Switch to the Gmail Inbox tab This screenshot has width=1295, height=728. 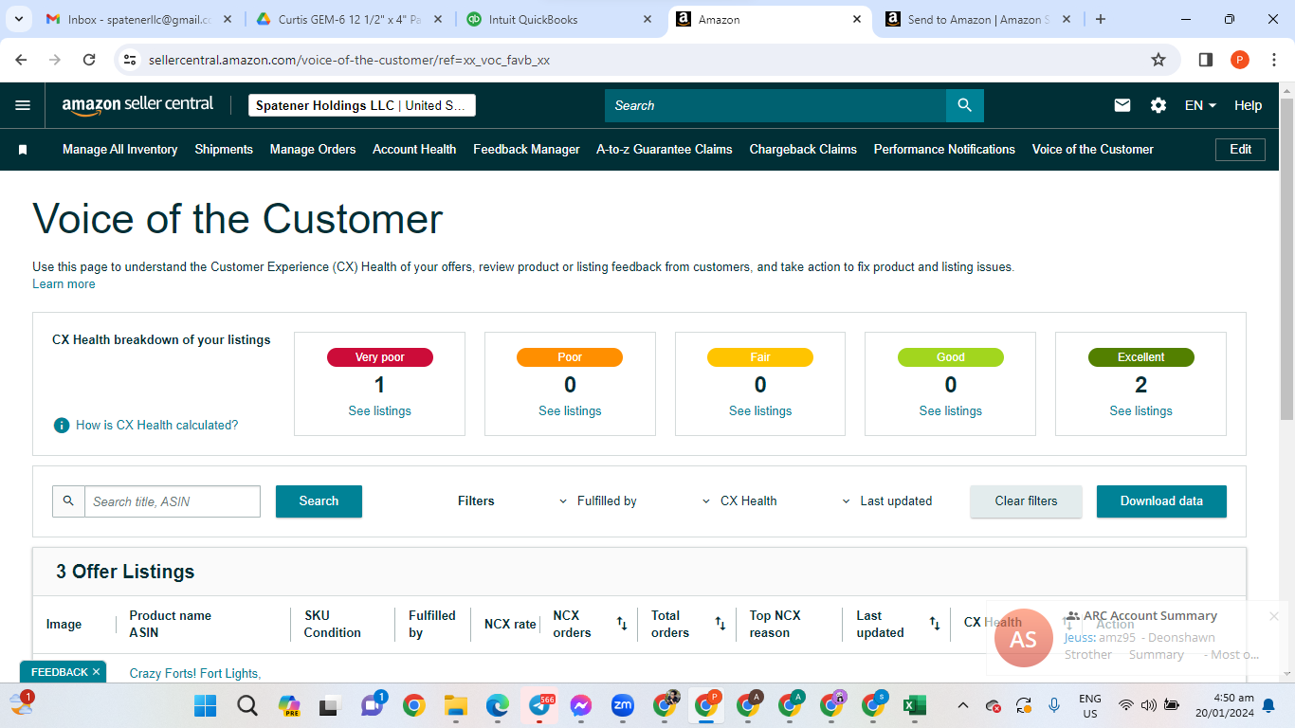pos(138,19)
